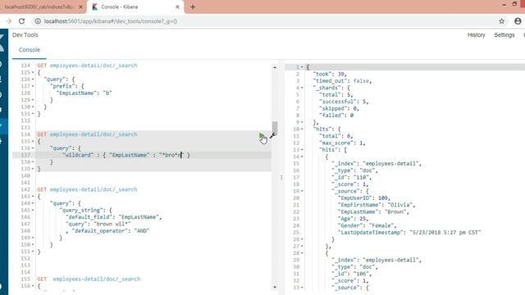
Task: Click the "took": 39 response line
Action: click(330, 74)
